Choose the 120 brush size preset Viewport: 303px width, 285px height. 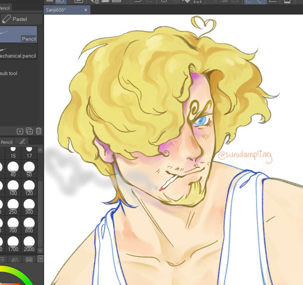click(29, 188)
